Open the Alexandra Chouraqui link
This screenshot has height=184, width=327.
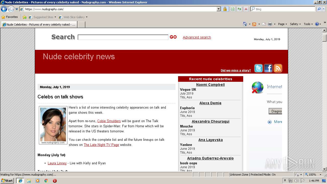pos(211,122)
